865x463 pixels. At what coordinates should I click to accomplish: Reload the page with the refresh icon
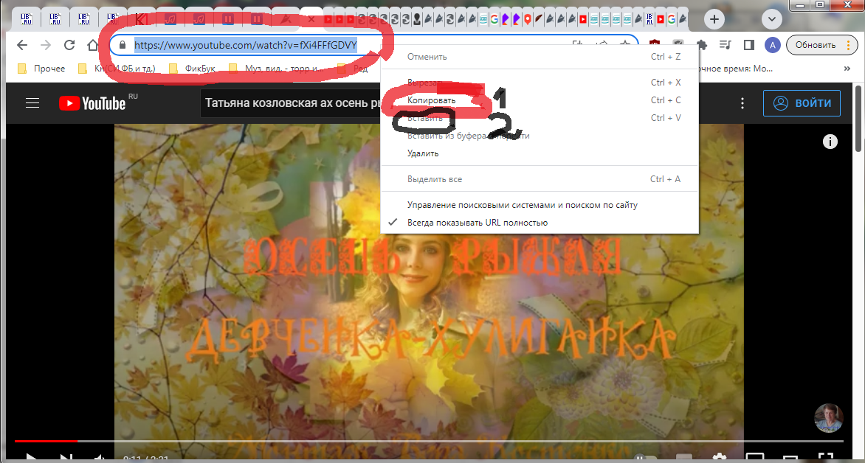[x=69, y=45]
